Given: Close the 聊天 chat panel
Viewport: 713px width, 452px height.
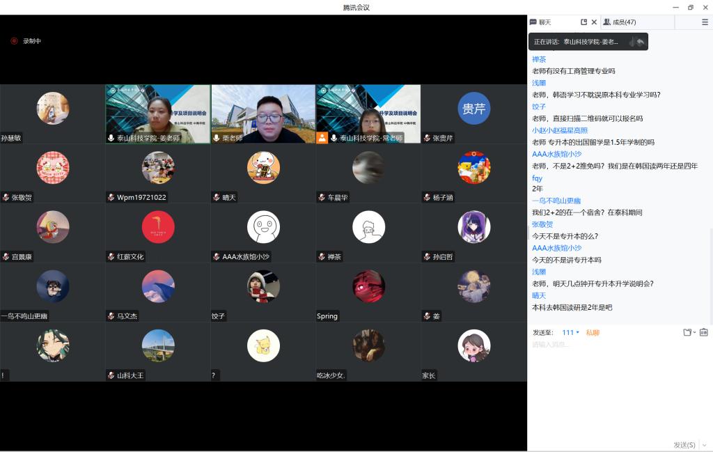Looking at the screenshot, I should coord(594,22).
